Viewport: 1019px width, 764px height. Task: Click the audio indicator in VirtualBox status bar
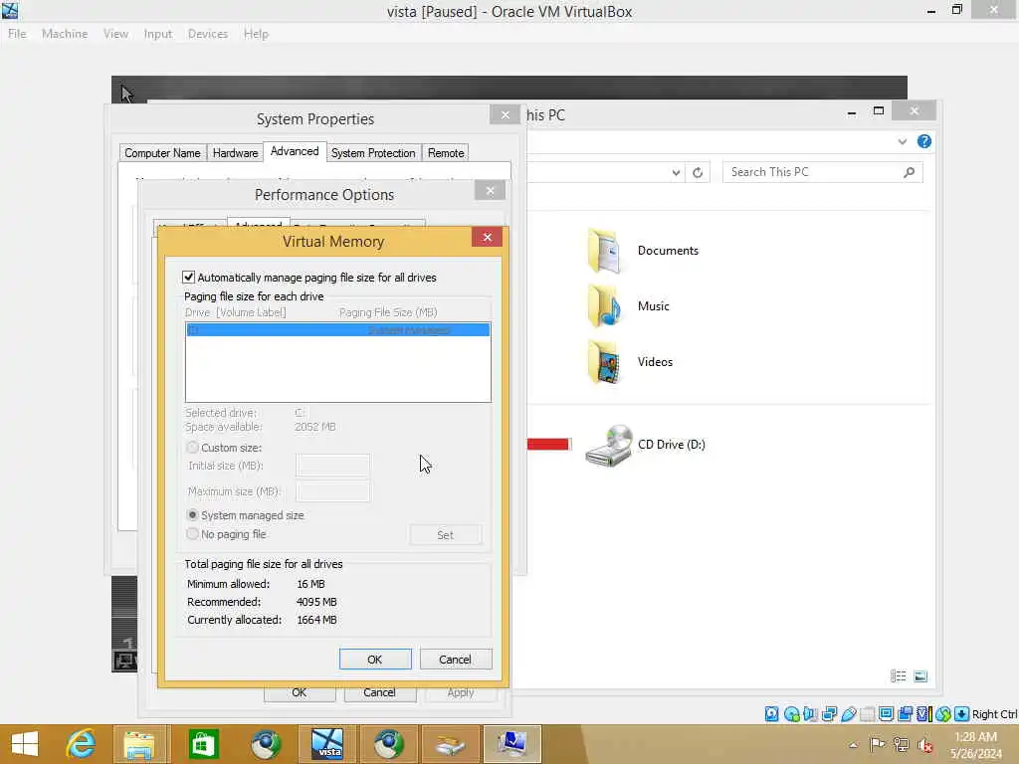click(810, 714)
